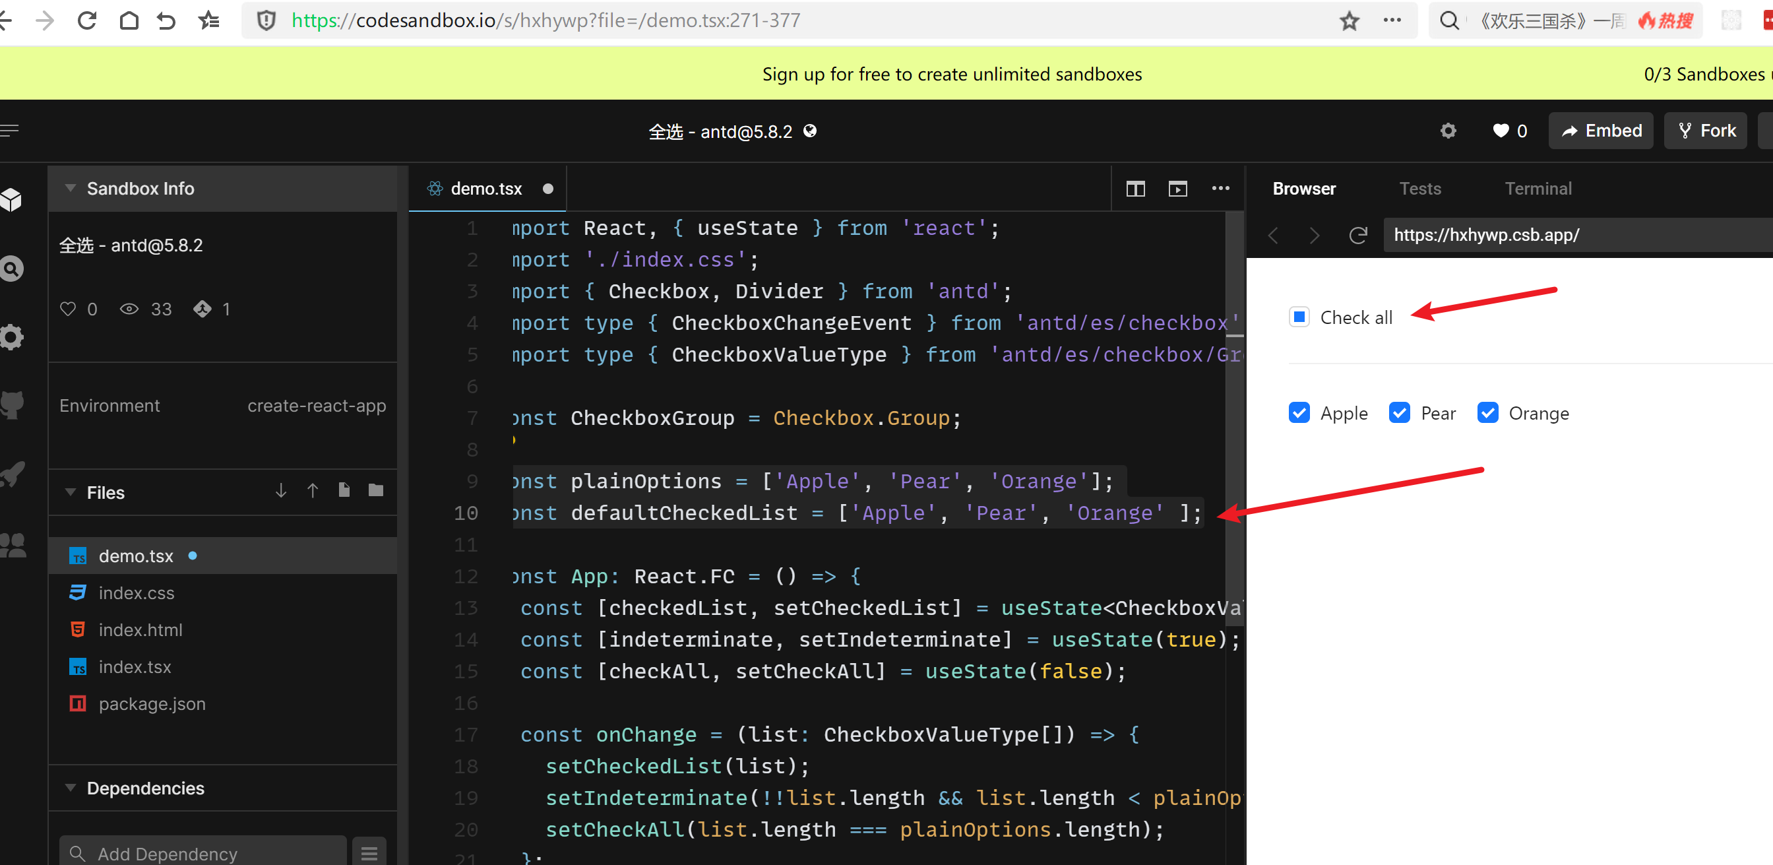This screenshot has width=1773, height=865.
Task: Collapse the Sandbox Info section
Action: [x=70, y=189]
